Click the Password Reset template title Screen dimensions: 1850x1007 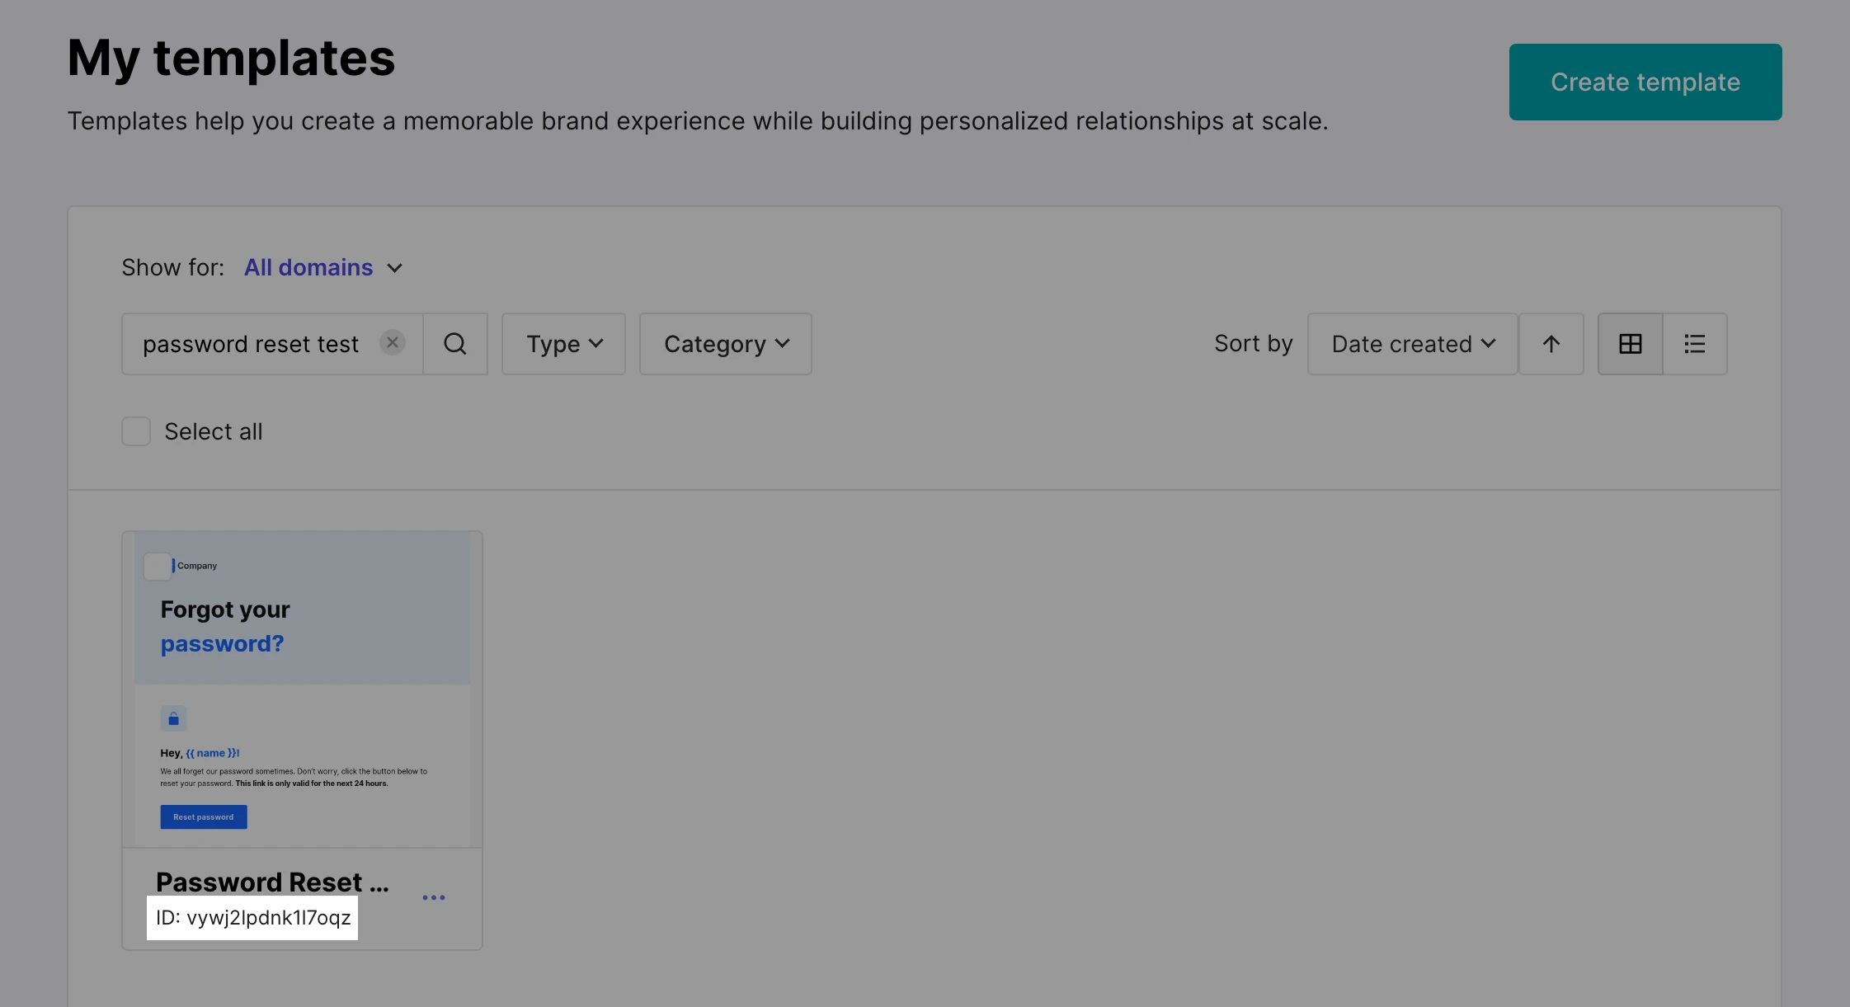[272, 882]
